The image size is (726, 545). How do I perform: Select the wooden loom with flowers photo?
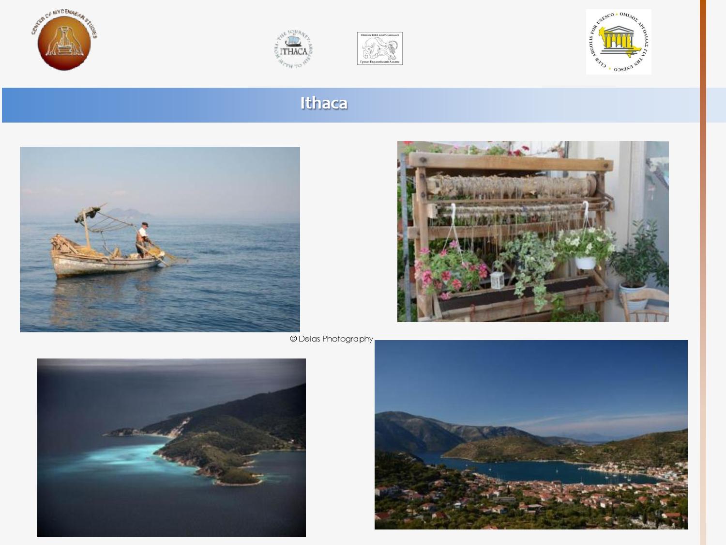pyautogui.click(x=532, y=231)
